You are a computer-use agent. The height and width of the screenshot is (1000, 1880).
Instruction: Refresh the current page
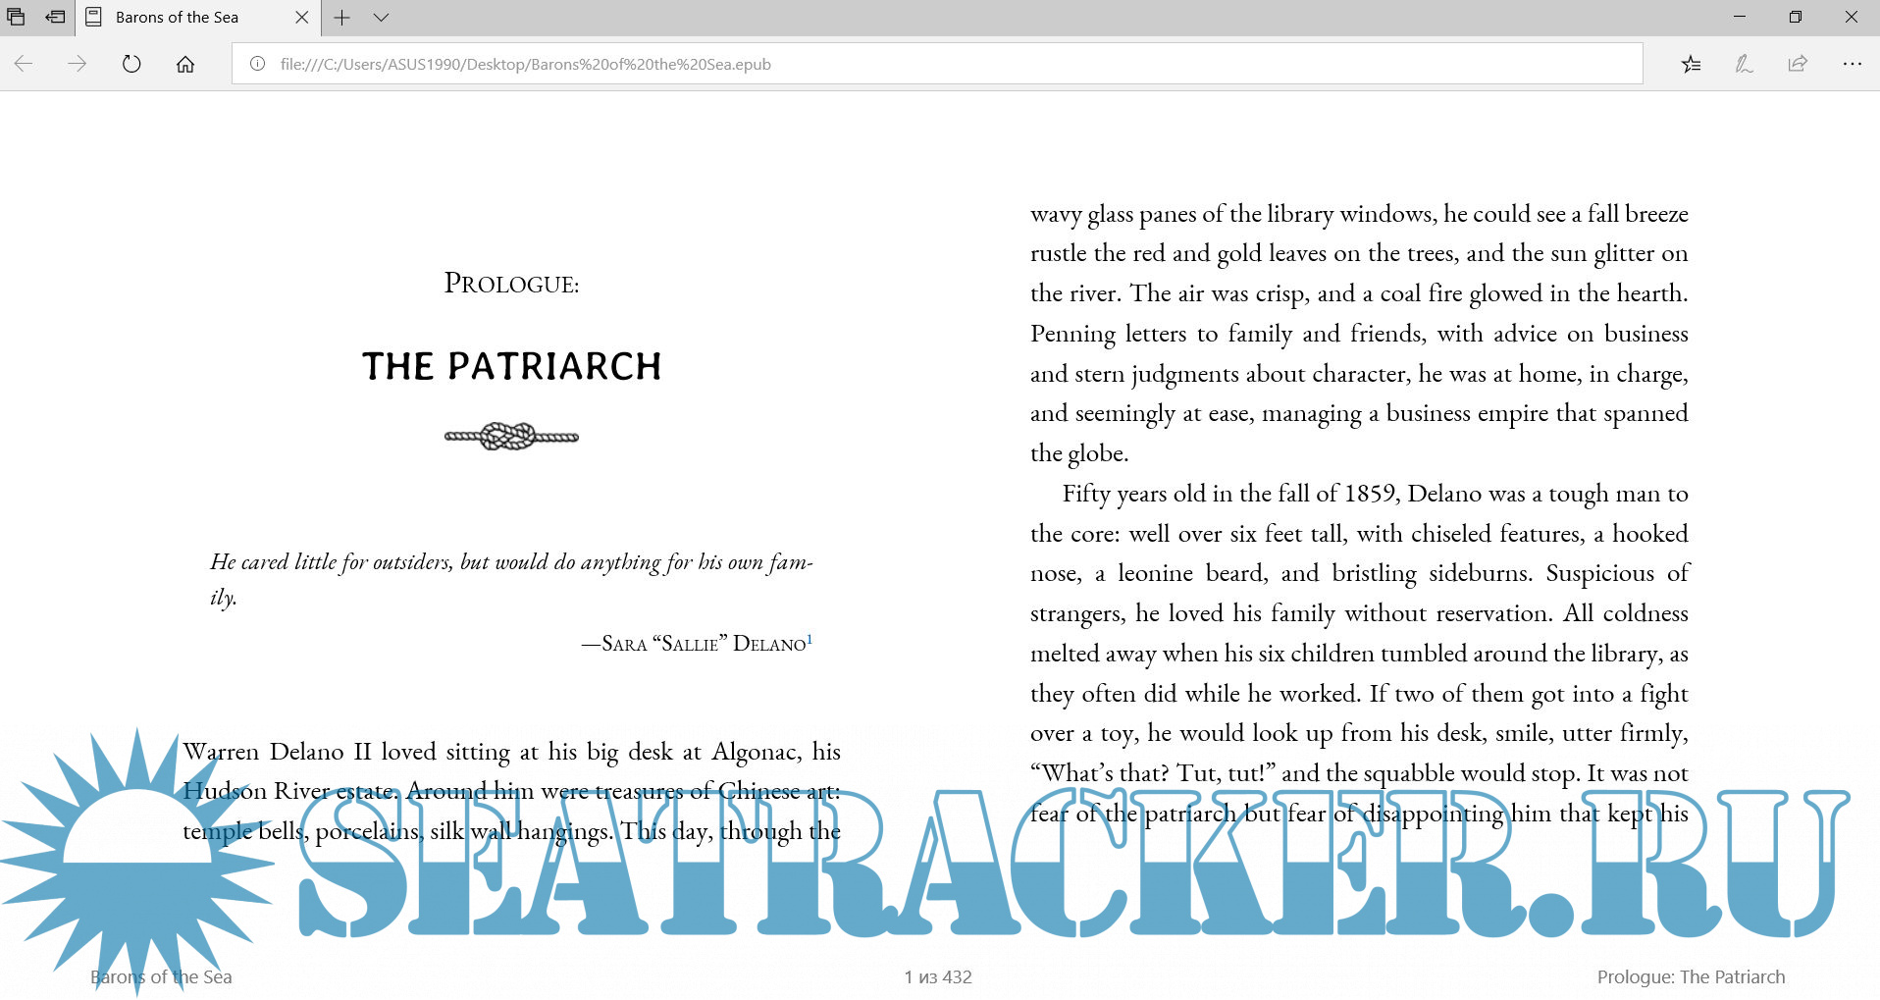131,64
